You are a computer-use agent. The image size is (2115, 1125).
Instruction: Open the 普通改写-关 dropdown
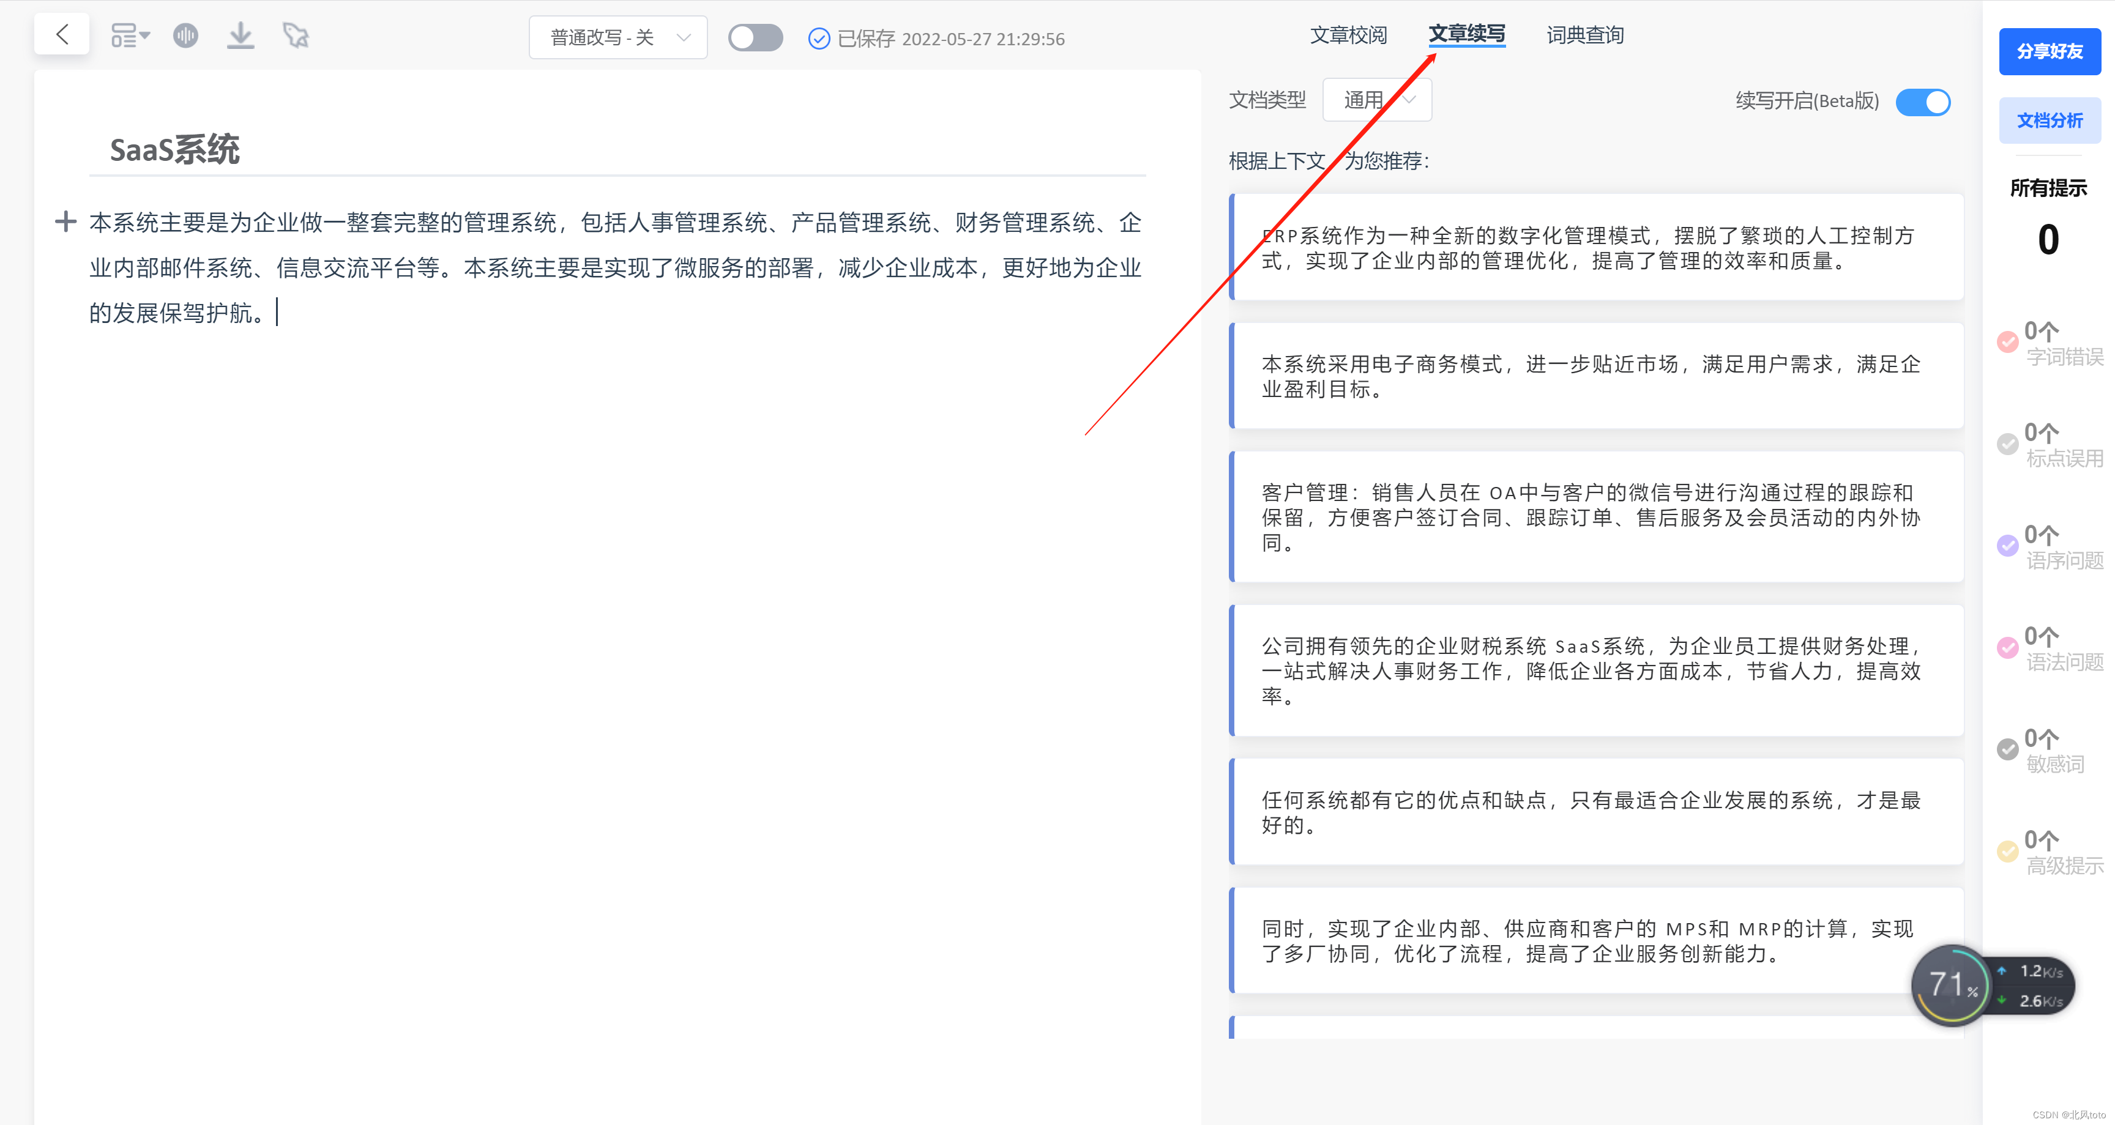tap(617, 38)
